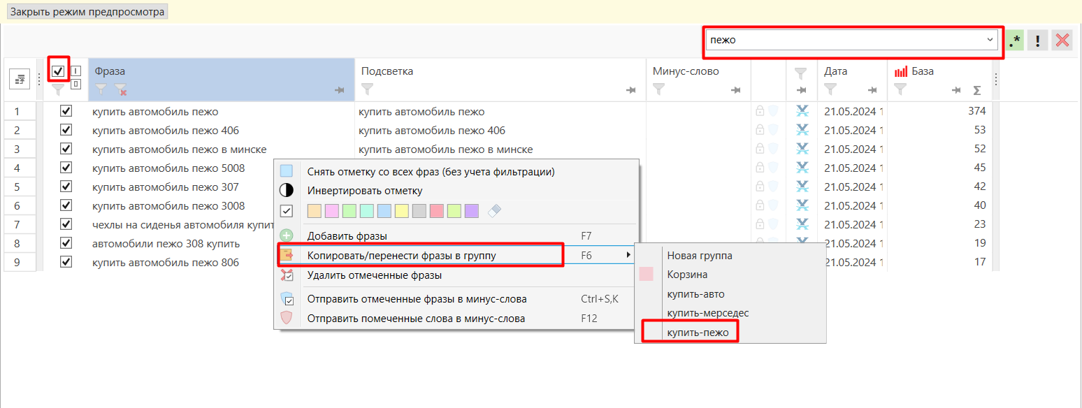
Task: Click the lock icon in row 374
Action: click(760, 111)
